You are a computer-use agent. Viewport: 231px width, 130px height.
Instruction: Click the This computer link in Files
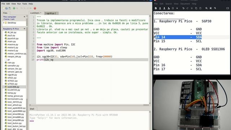point(10,17)
